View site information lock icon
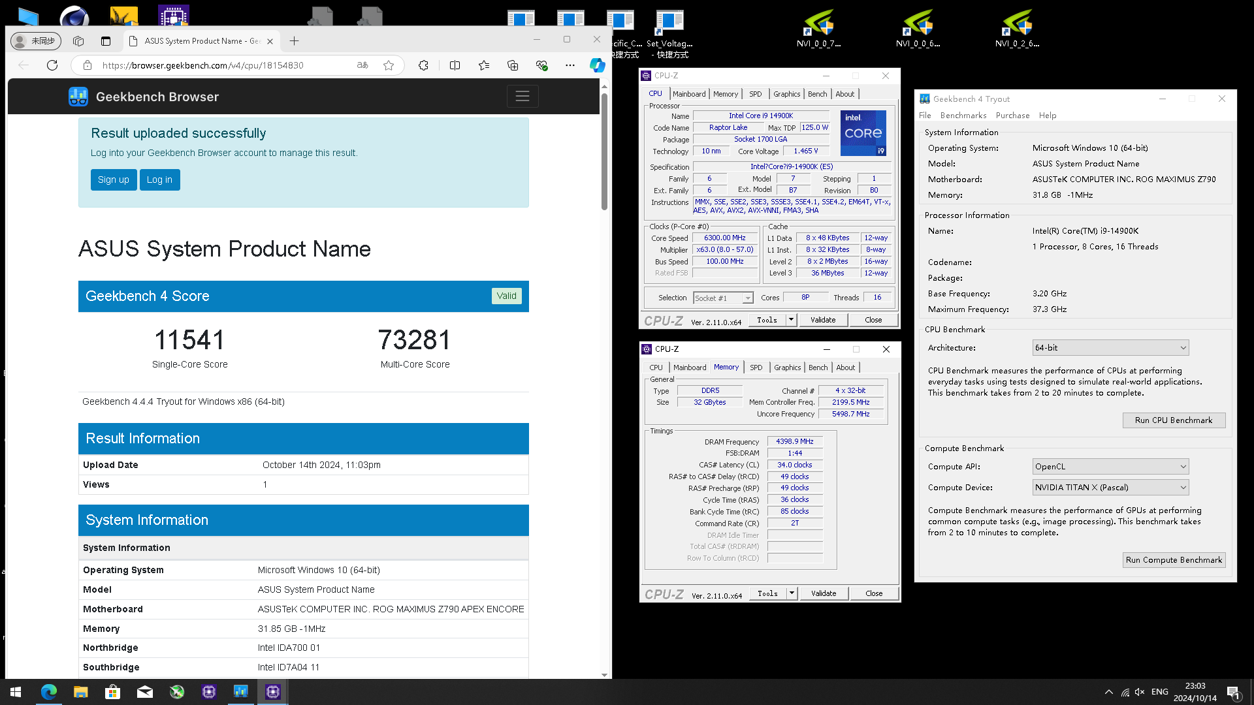This screenshot has height=705, width=1254. [x=87, y=65]
